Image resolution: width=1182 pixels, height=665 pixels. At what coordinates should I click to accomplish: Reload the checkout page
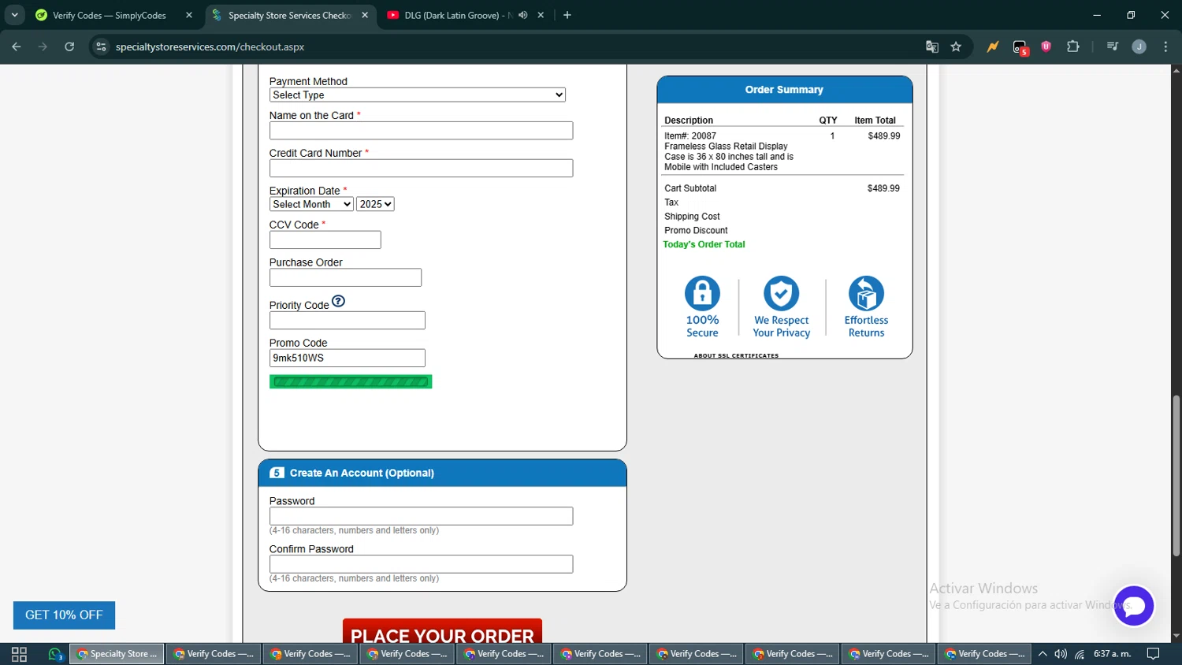coord(69,46)
